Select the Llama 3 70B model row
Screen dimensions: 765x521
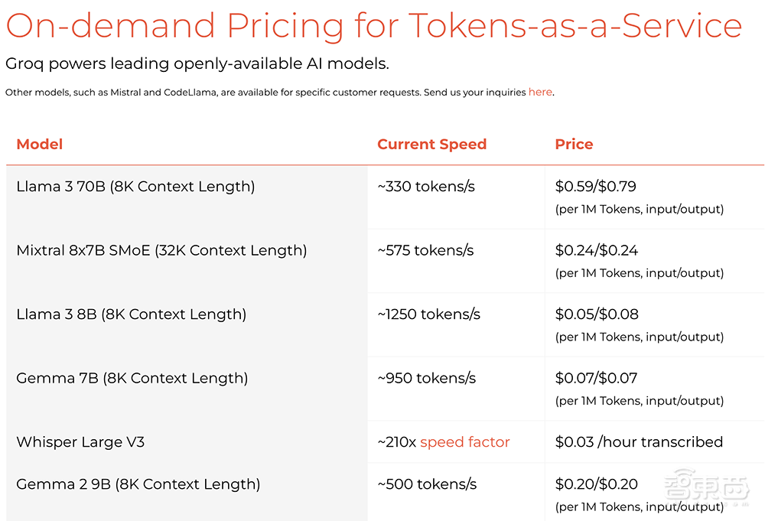(135, 187)
